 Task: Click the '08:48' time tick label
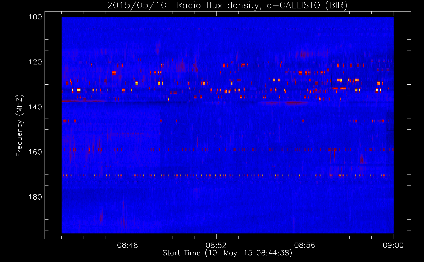click(x=128, y=245)
